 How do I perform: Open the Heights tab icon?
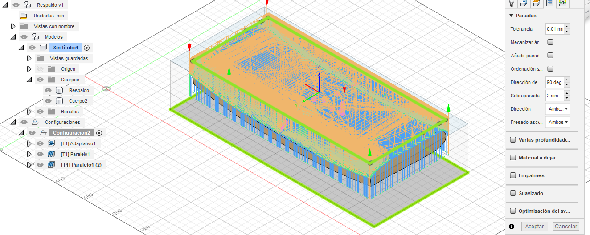tap(537, 3)
